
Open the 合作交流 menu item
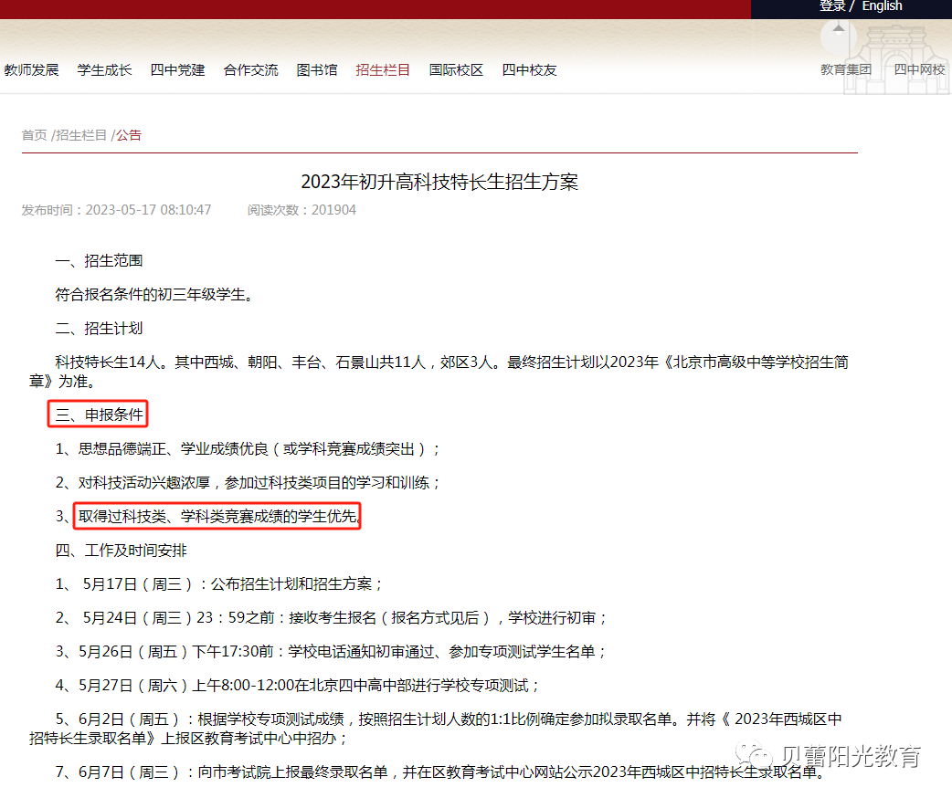pyautogui.click(x=250, y=70)
